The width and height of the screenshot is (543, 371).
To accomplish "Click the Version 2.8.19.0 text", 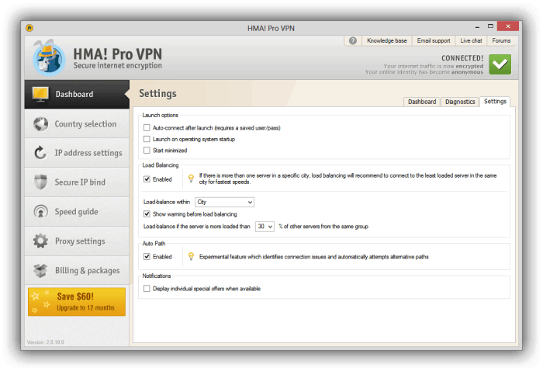I will tap(45, 342).
